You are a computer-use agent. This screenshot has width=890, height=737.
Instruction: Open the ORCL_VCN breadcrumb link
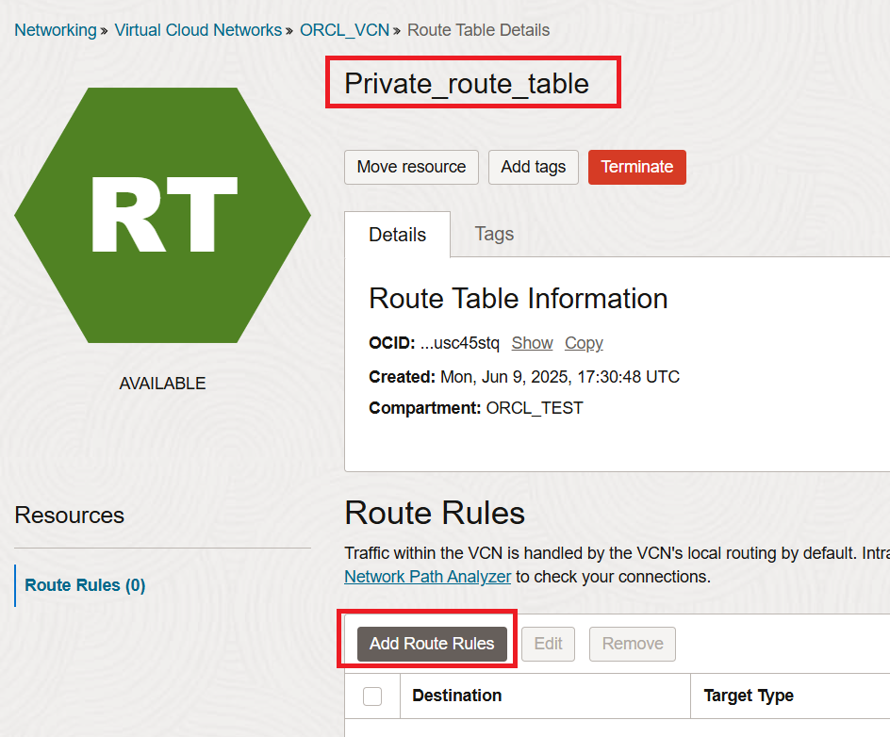coord(344,30)
